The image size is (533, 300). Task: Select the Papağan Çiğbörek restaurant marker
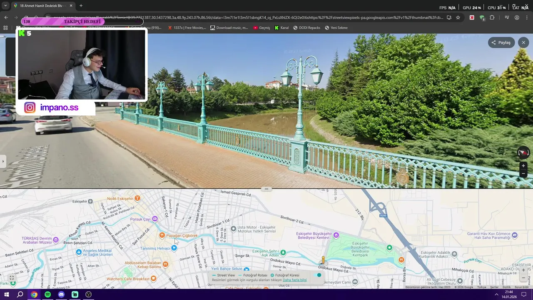point(162,235)
